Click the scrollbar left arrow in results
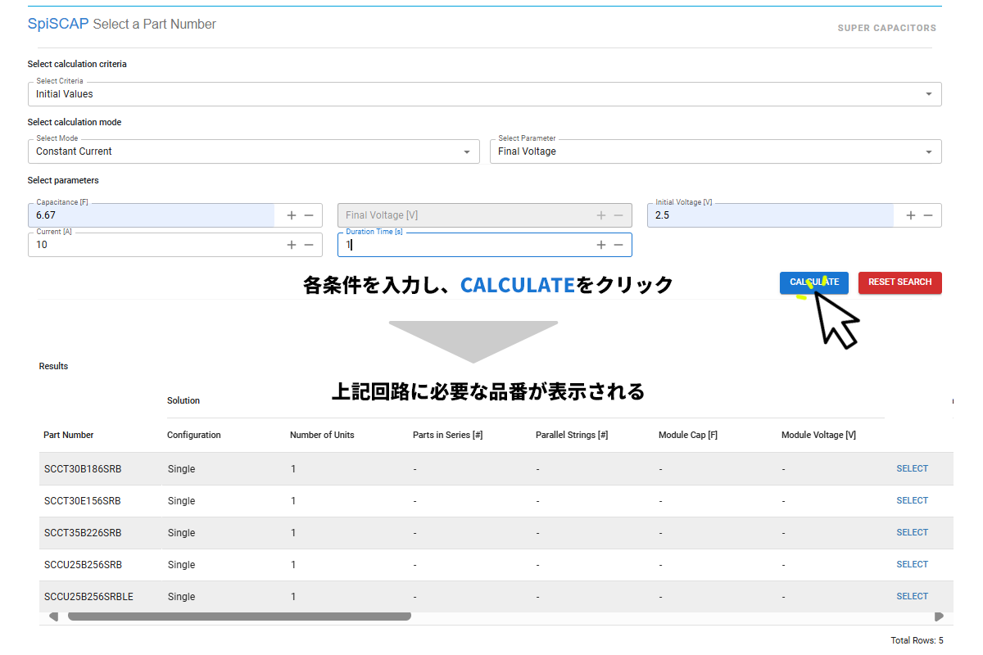 point(53,617)
